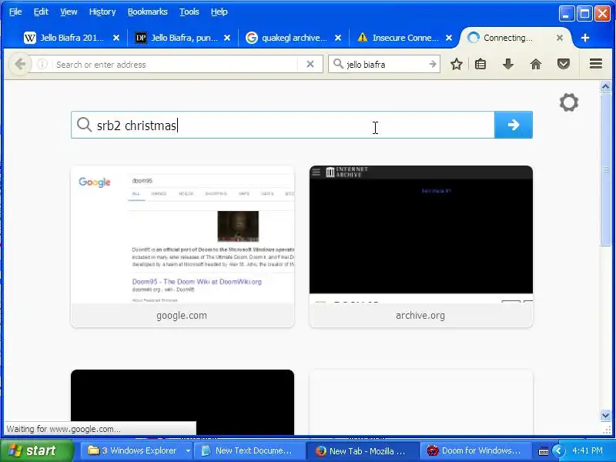The height and width of the screenshot is (462, 616).
Task: Click the vertical scrollbar thumb
Action: tap(605, 169)
